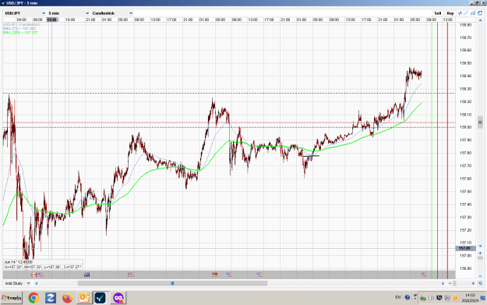
Task: Click the EMA (200) legend label
Action: click(x=20, y=32)
